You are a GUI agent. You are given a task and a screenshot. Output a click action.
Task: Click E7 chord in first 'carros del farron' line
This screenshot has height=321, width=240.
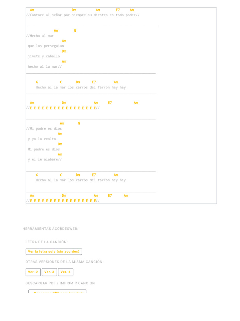[94, 82]
